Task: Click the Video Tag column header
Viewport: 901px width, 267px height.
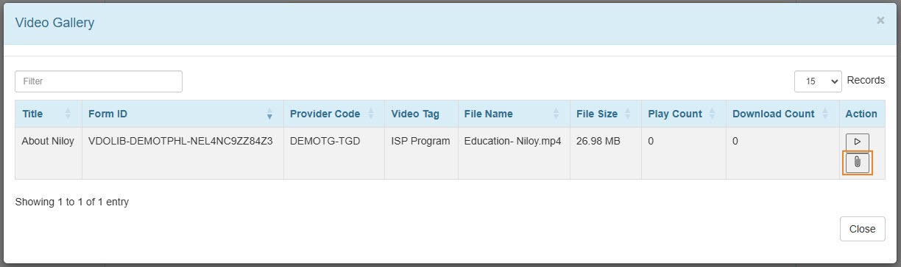Action: (415, 114)
